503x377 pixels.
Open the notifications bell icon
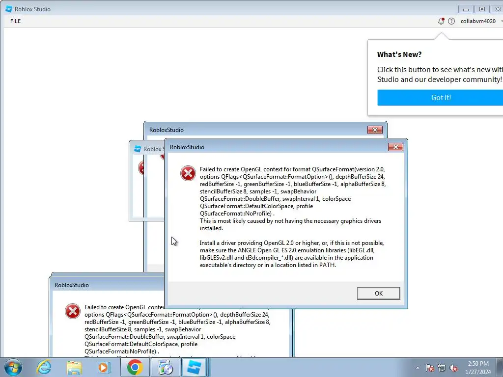click(x=441, y=21)
